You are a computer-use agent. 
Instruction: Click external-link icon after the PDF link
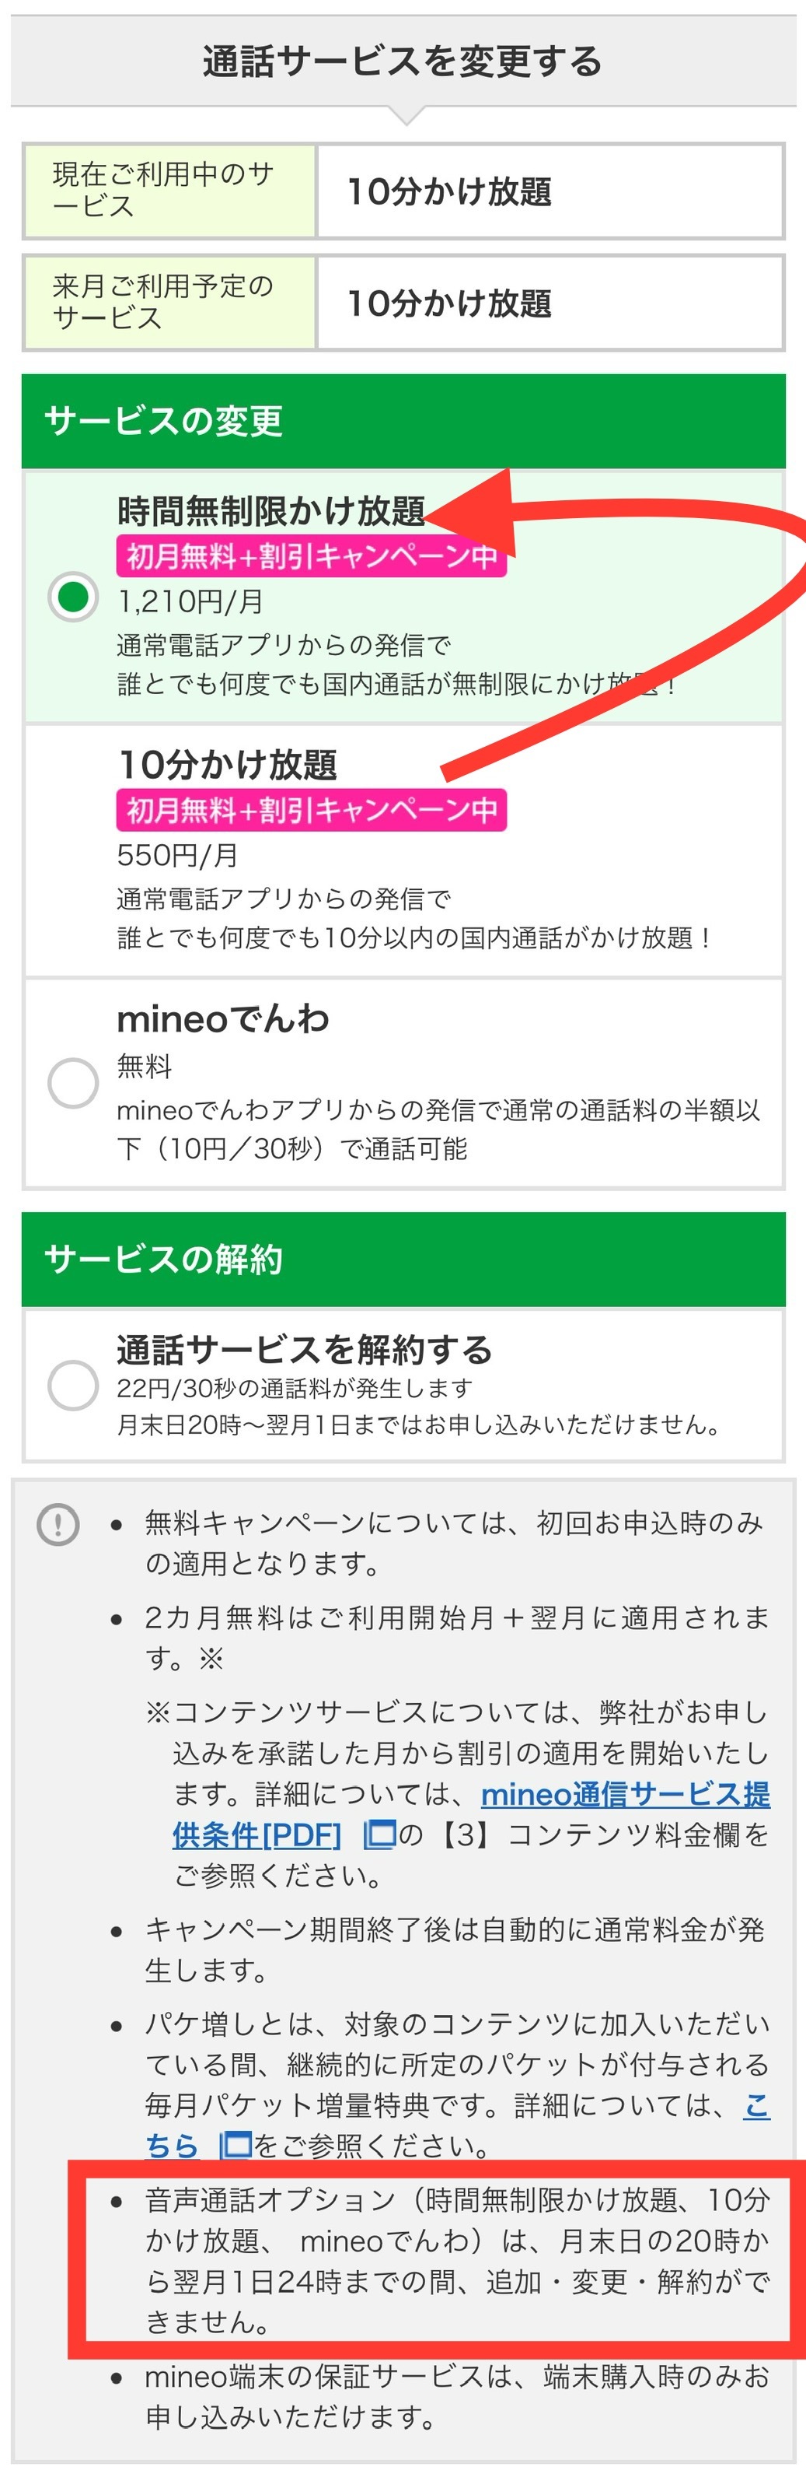[380, 1834]
